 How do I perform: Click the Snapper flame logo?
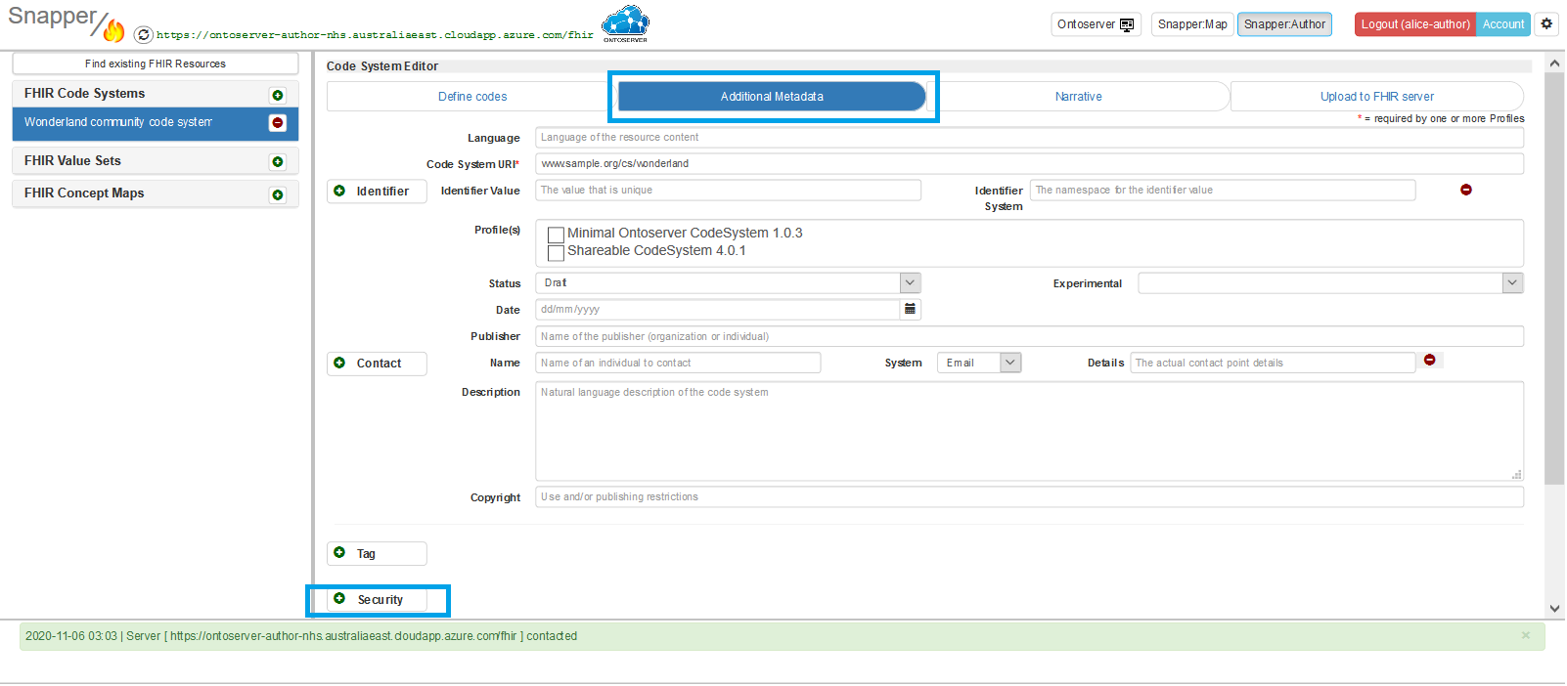(114, 31)
